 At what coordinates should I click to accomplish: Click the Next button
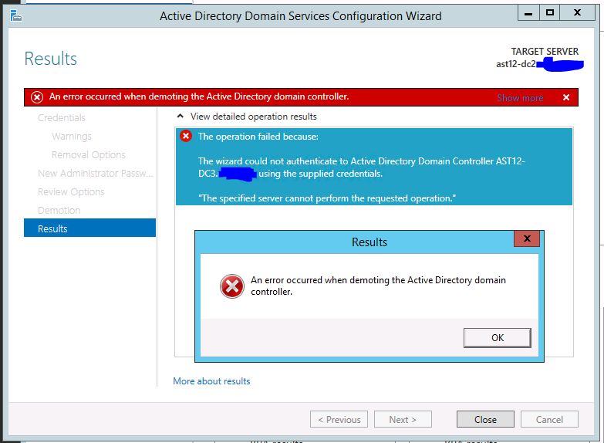pyautogui.click(x=403, y=419)
